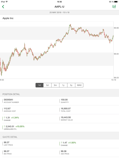Select the 1d chart range
The width and height of the screenshot is (119, 159).
click(39, 85)
